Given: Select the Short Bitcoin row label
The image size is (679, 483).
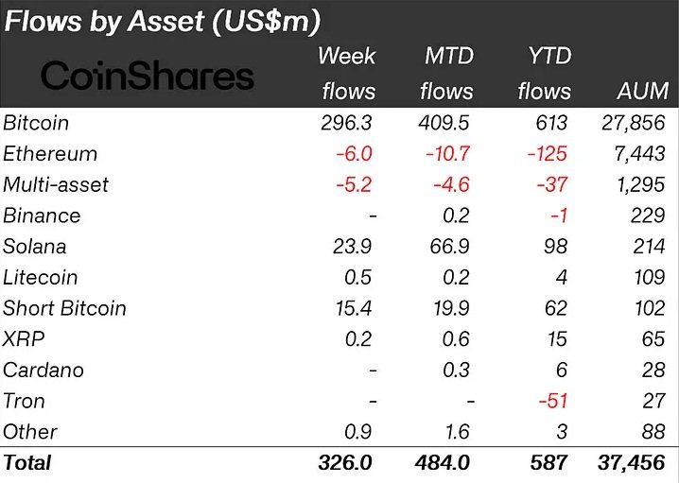Looking at the screenshot, I should (x=64, y=308).
